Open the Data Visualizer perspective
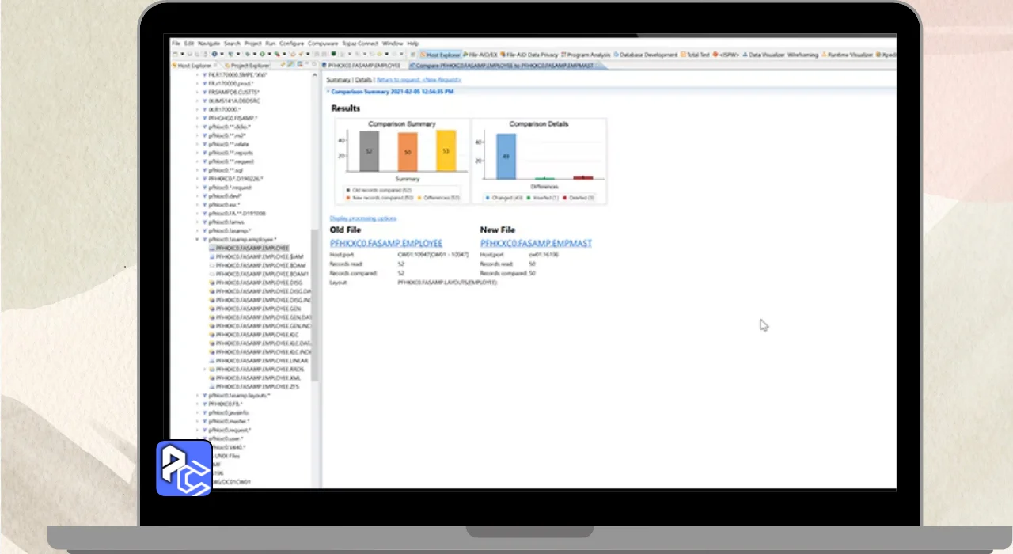This screenshot has width=1013, height=554. point(763,55)
